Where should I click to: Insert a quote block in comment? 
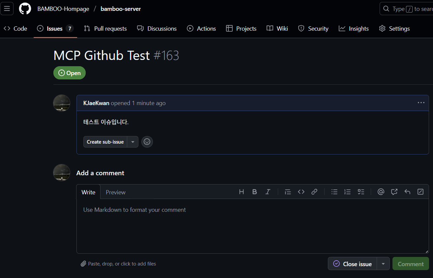tap(288, 192)
